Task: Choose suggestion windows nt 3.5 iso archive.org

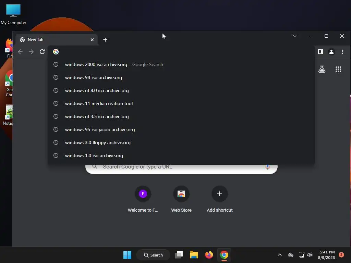Action: [181, 116]
